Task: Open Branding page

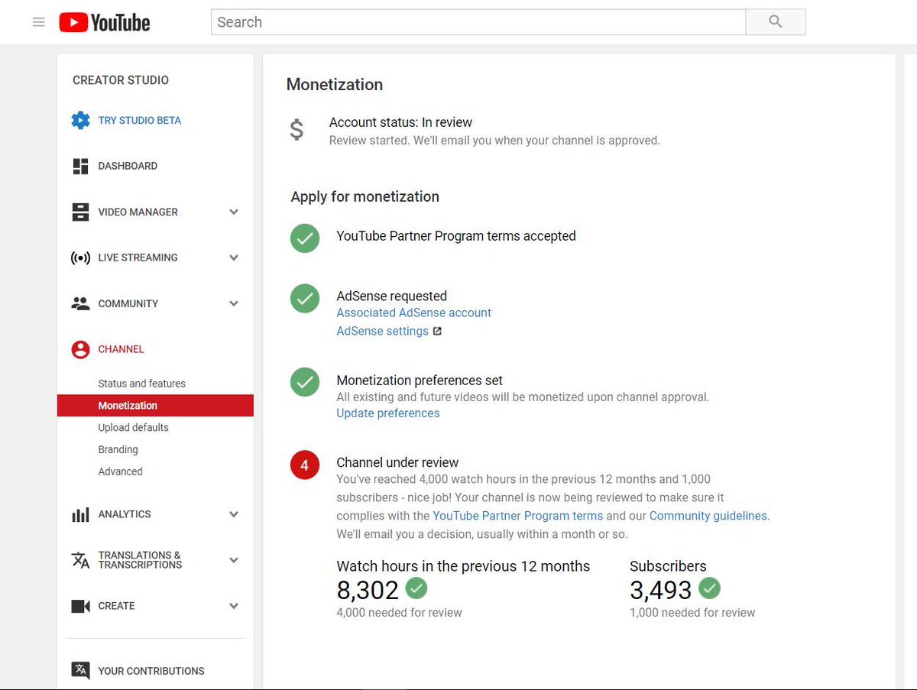Action: click(118, 450)
